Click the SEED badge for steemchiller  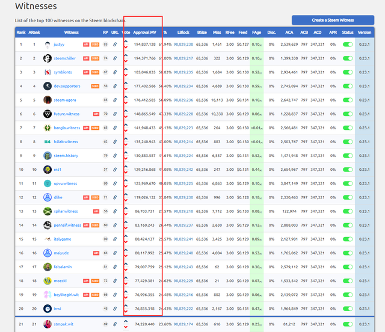click(95, 58)
